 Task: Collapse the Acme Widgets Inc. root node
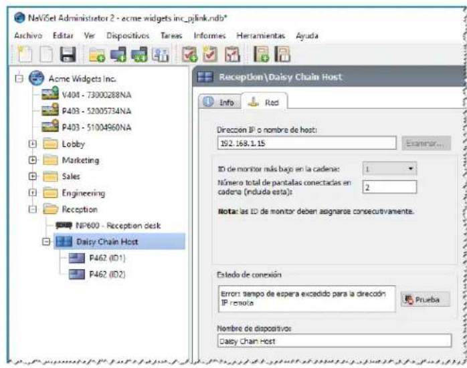click(x=19, y=79)
